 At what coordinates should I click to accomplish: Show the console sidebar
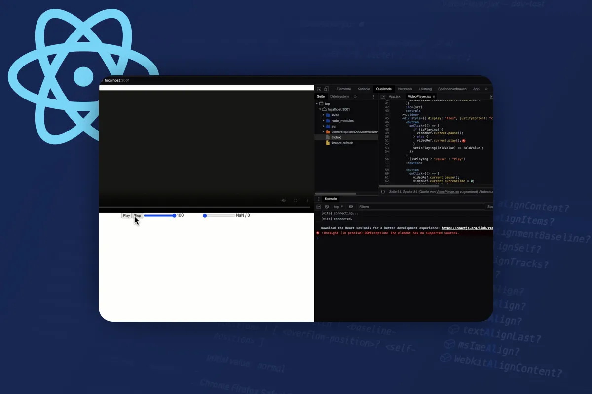[319, 207]
